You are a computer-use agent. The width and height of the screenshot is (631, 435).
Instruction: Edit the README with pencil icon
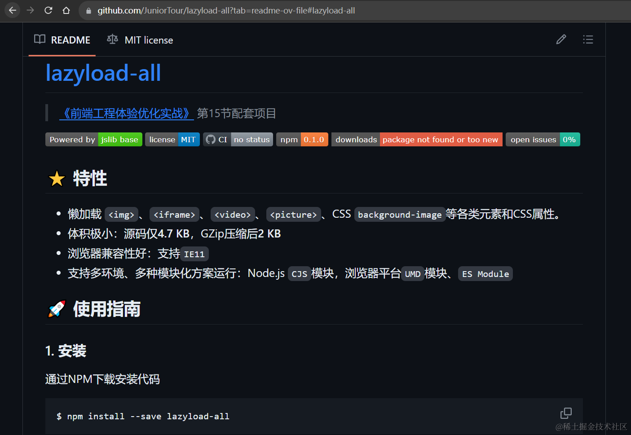pos(561,40)
